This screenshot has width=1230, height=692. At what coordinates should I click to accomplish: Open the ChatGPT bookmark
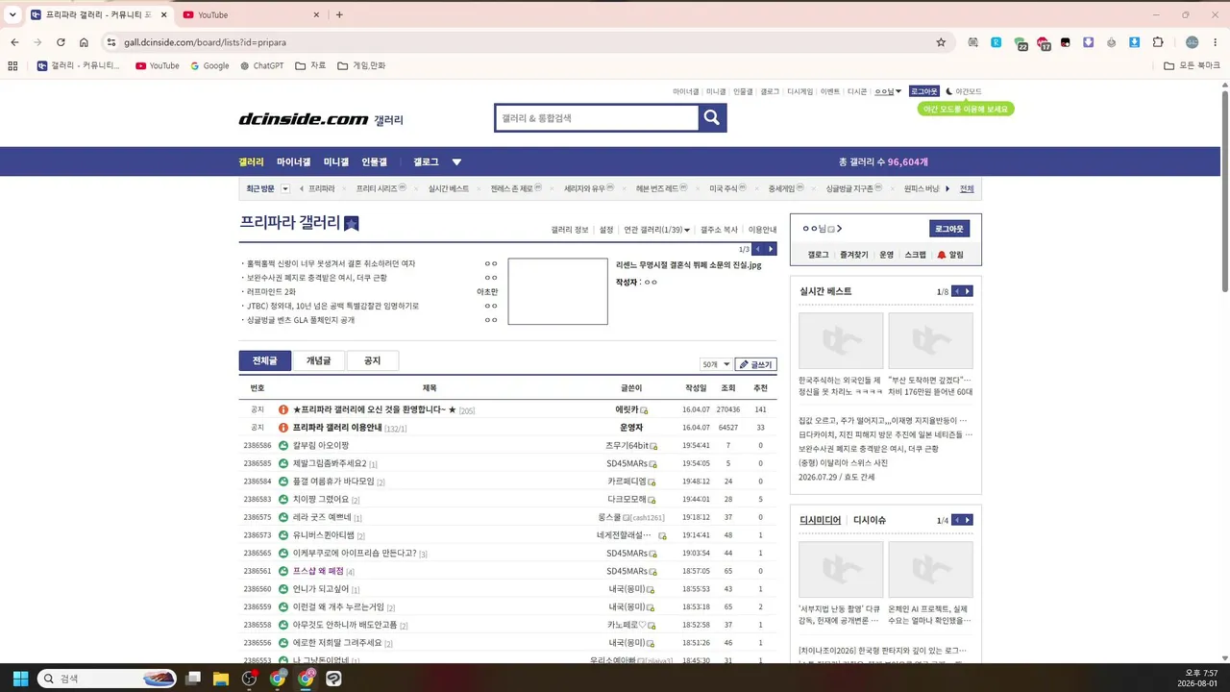[261, 66]
